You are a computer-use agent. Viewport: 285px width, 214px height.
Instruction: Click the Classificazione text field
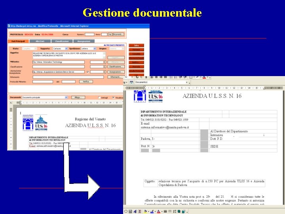59,67
